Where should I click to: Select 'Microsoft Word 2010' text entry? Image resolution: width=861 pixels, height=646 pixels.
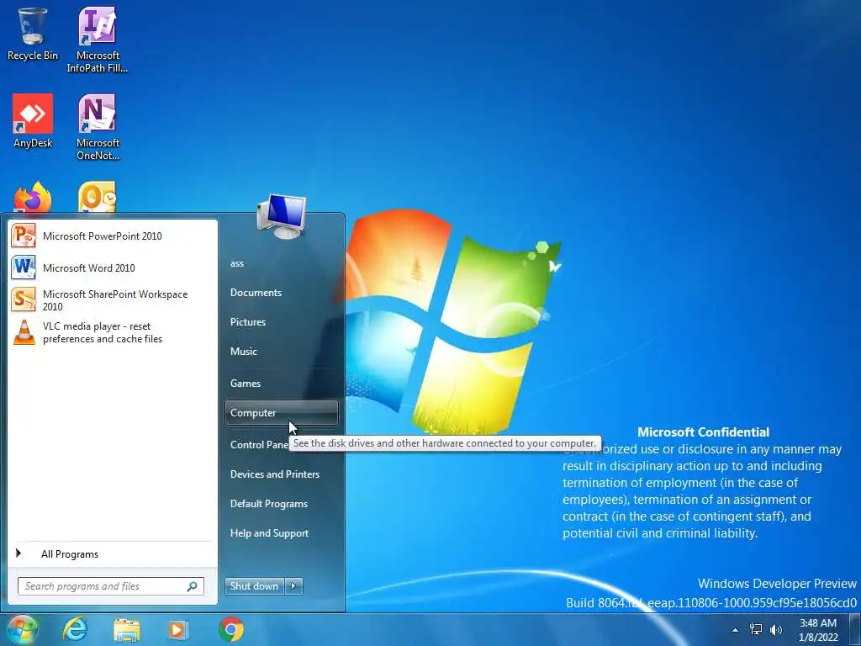click(x=89, y=268)
